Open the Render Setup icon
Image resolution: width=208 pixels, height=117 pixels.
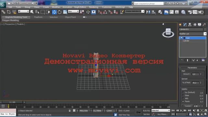(x=190, y=12)
